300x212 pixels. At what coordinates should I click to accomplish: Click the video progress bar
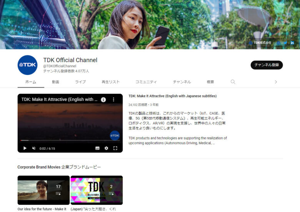[x=70, y=141]
